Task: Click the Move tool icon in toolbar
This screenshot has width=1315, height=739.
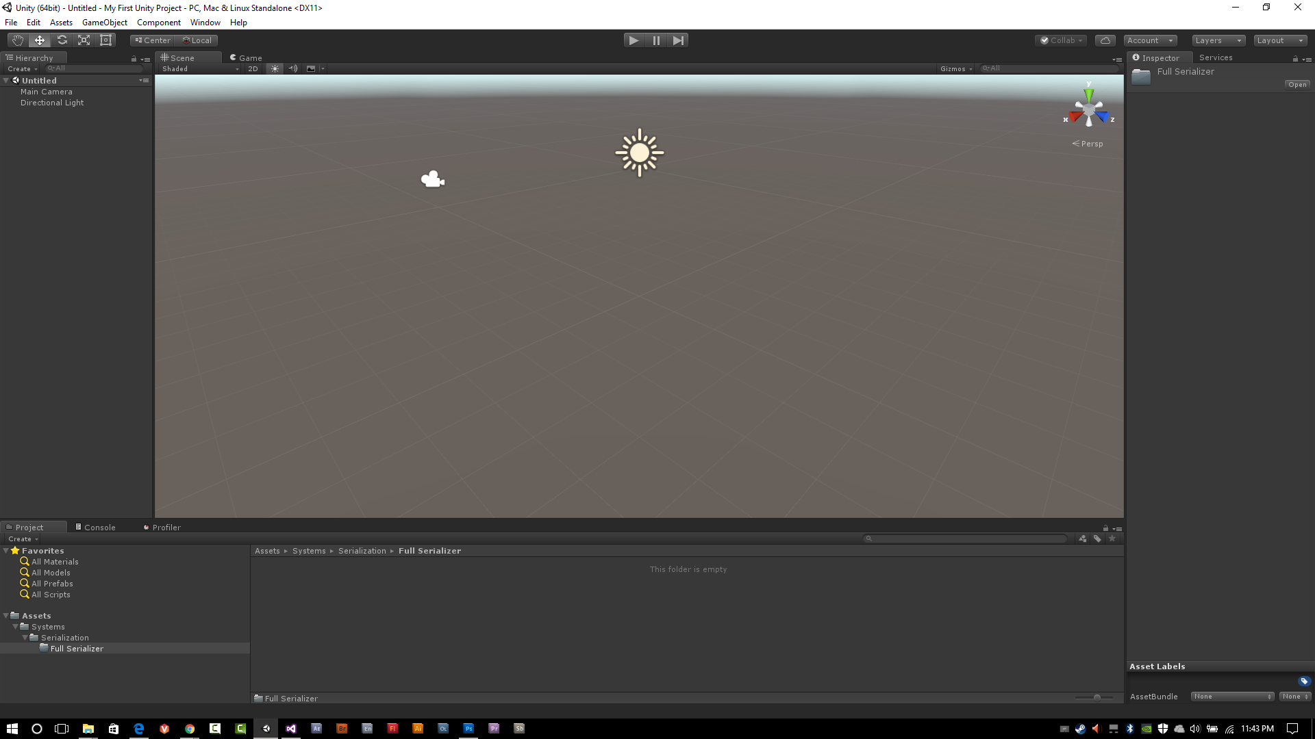Action: [39, 40]
